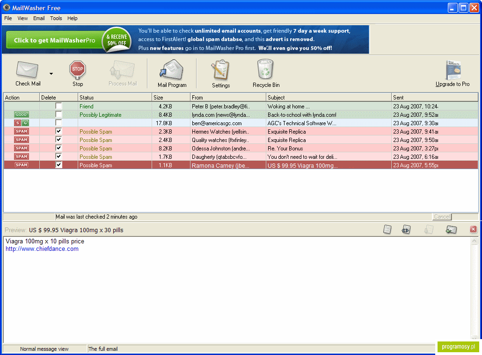This screenshot has height=355, width=482.
Task: Uncheck delete box for Odessa Johnston email
Action: (x=58, y=148)
